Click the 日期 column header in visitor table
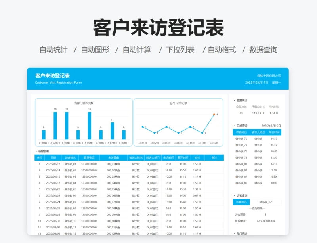Image resolution: width=317 pixels, height=243 pixels. tap(53, 158)
